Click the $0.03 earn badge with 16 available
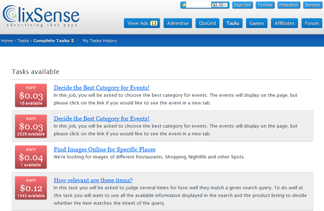The width and height of the screenshot is (324, 211). pyautogui.click(x=31, y=95)
